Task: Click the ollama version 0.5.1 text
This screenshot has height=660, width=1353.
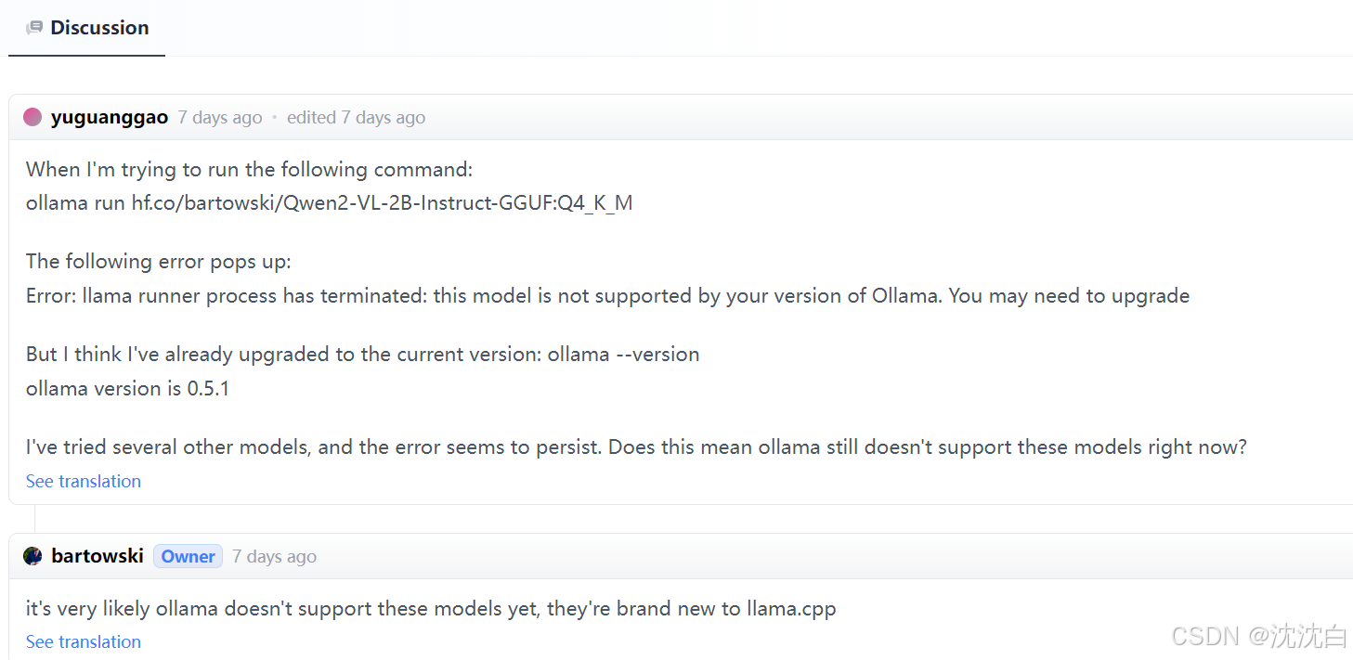Action: (x=127, y=388)
